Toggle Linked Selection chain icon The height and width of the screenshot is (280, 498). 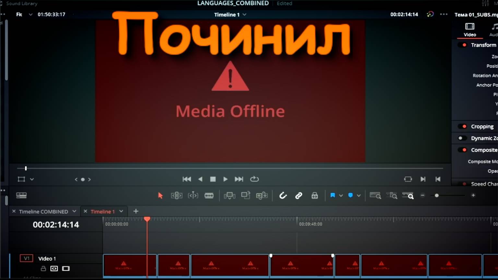point(299,195)
